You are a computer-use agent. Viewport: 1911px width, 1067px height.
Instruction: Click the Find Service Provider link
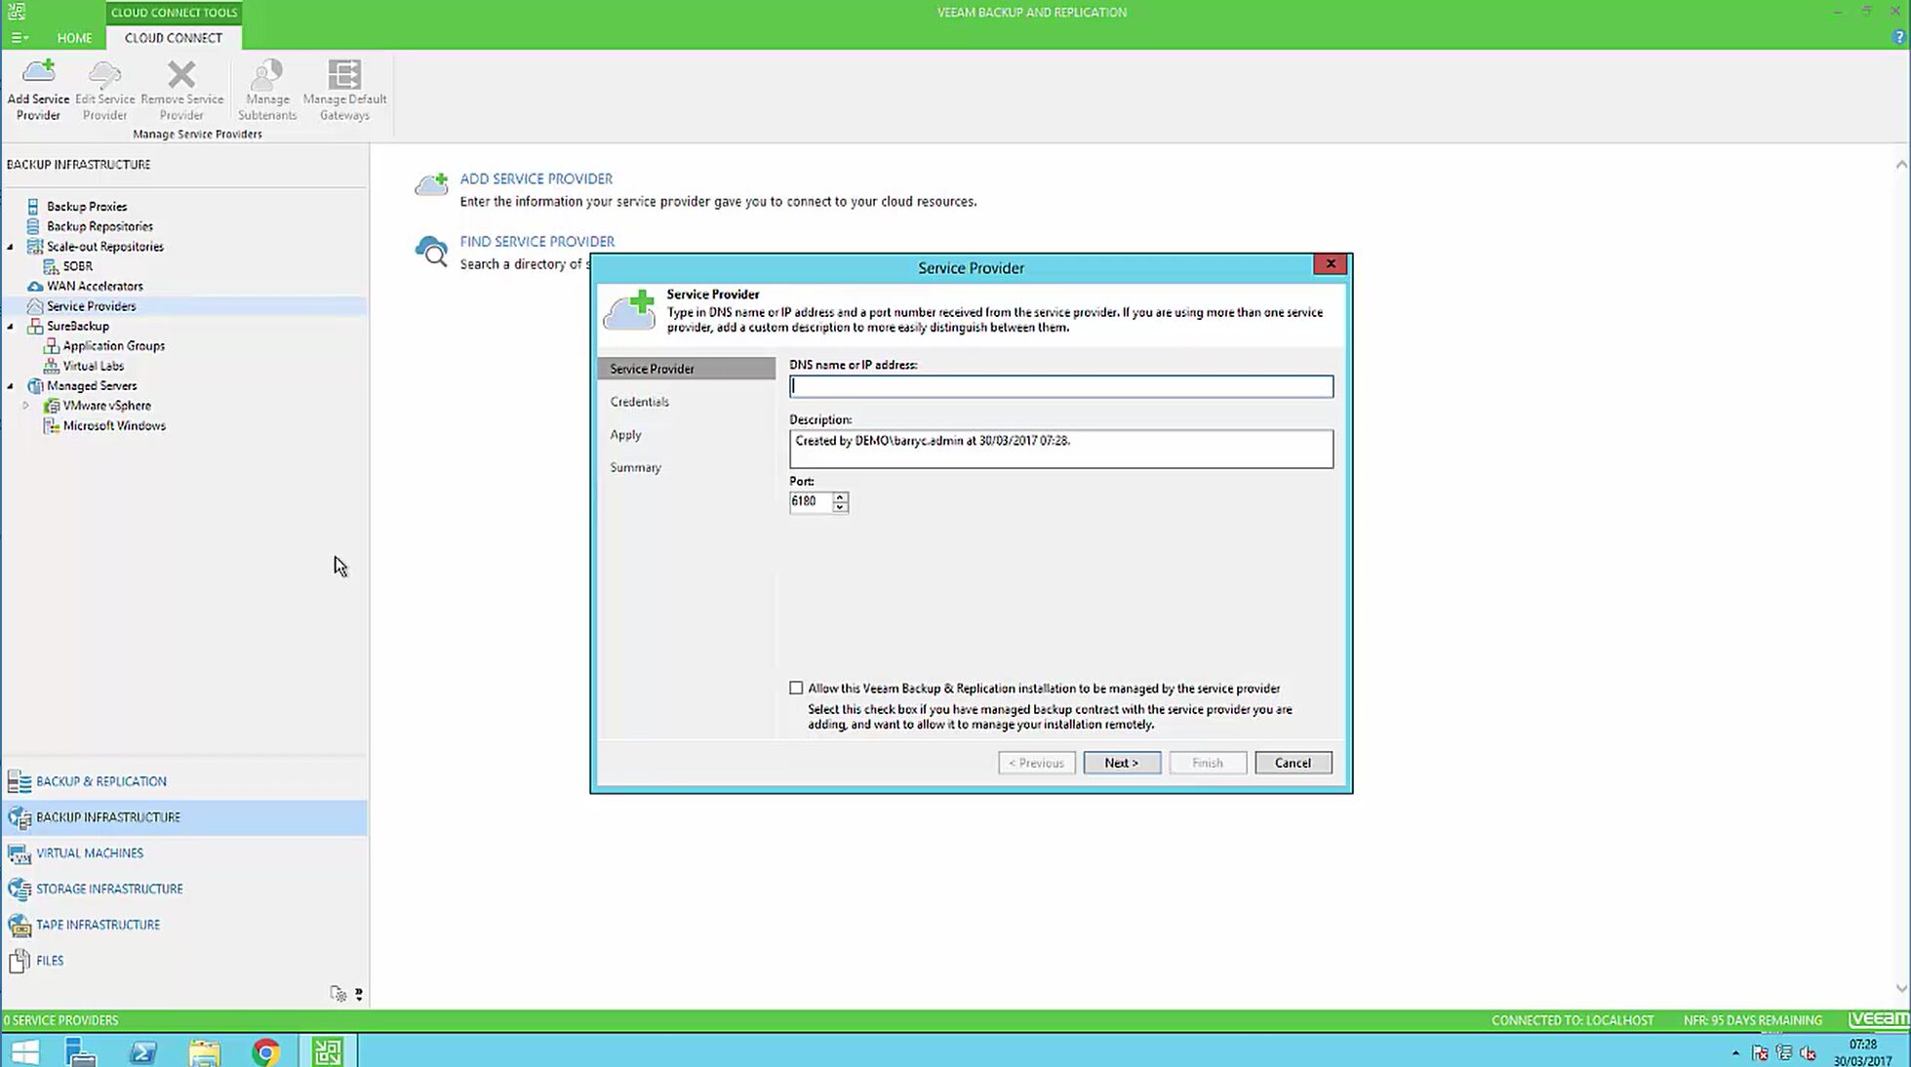pyautogui.click(x=537, y=242)
